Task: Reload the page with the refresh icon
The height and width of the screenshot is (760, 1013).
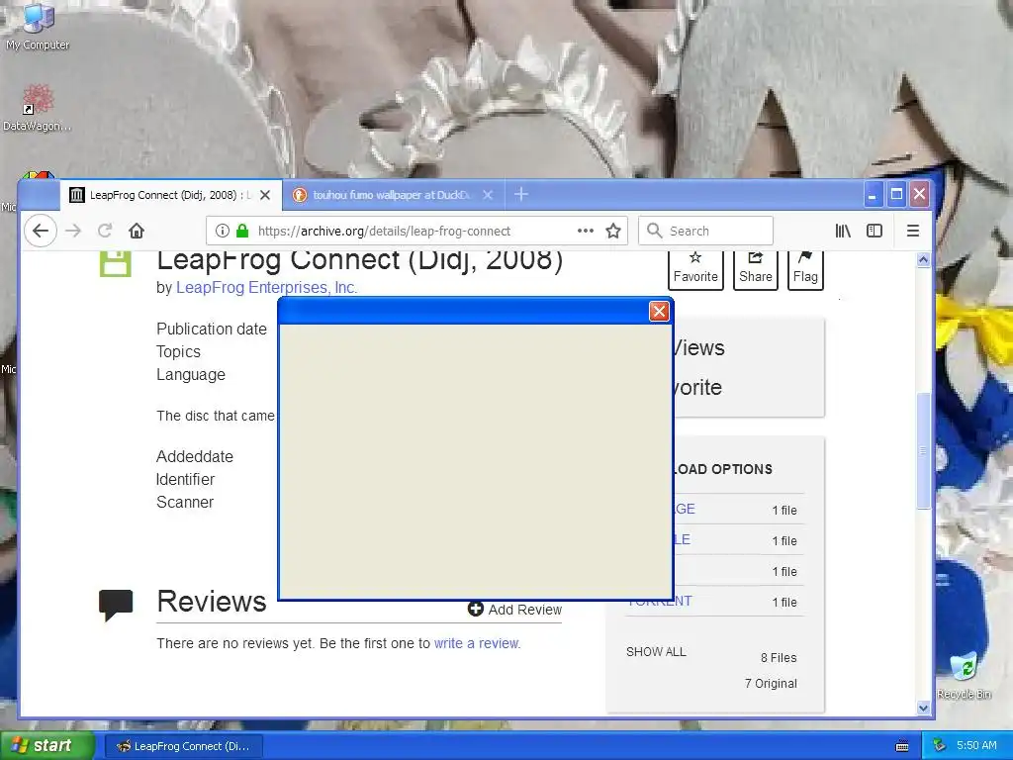Action: click(x=105, y=231)
